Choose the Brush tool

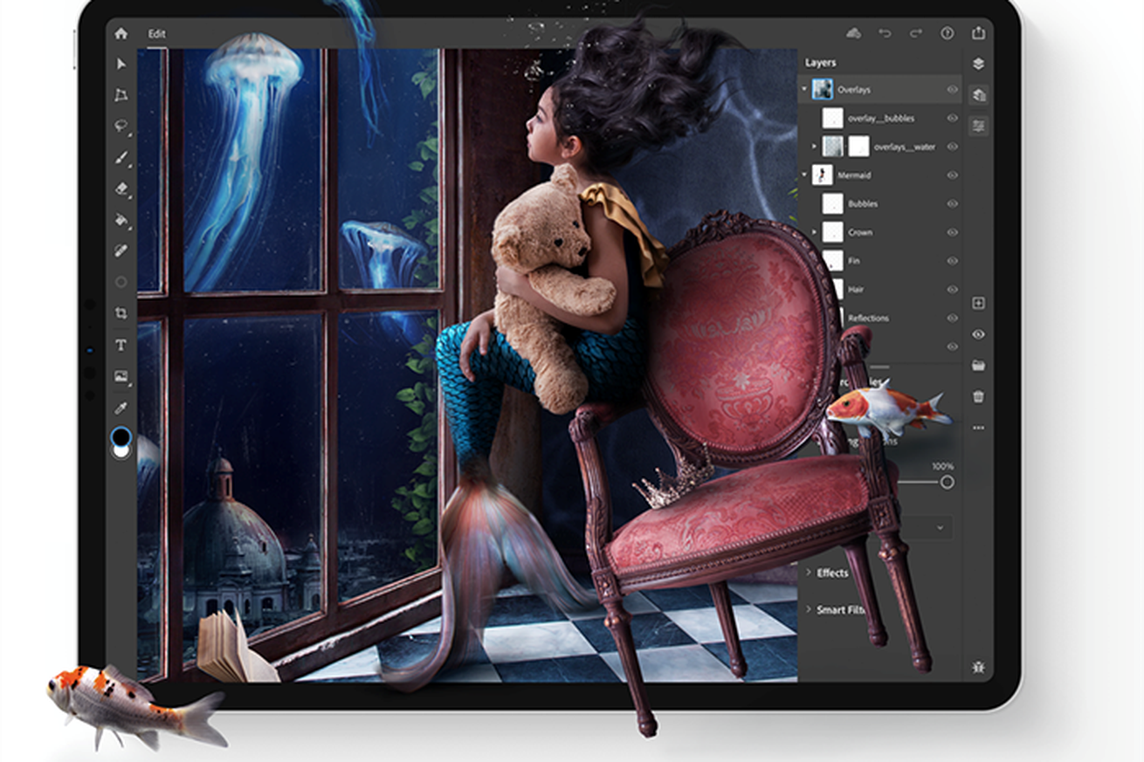tap(121, 158)
